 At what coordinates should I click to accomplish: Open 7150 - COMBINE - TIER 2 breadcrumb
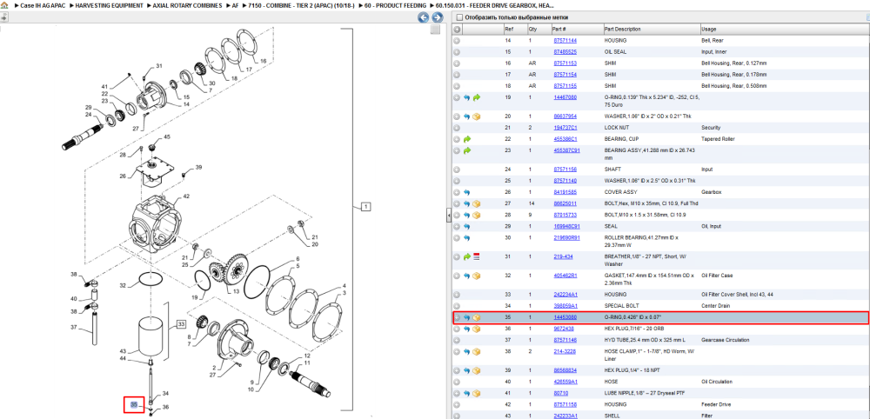299,5
